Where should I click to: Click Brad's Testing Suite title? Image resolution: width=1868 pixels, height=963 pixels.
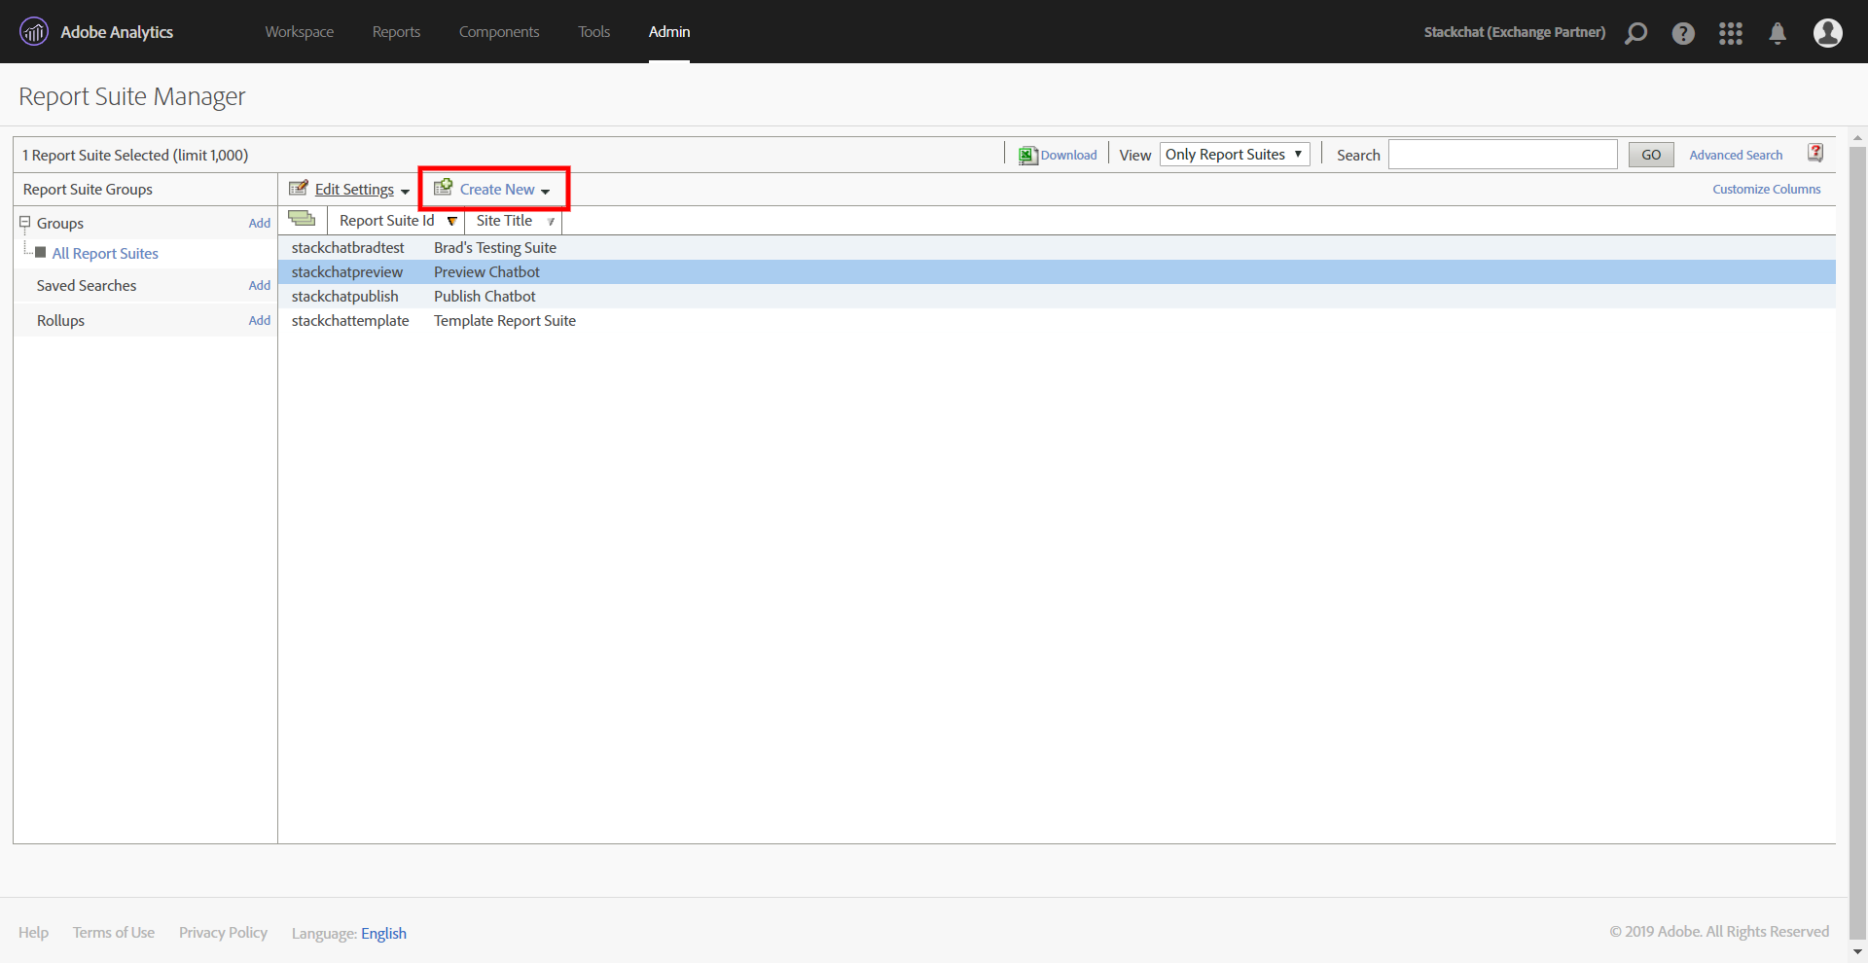495,248
